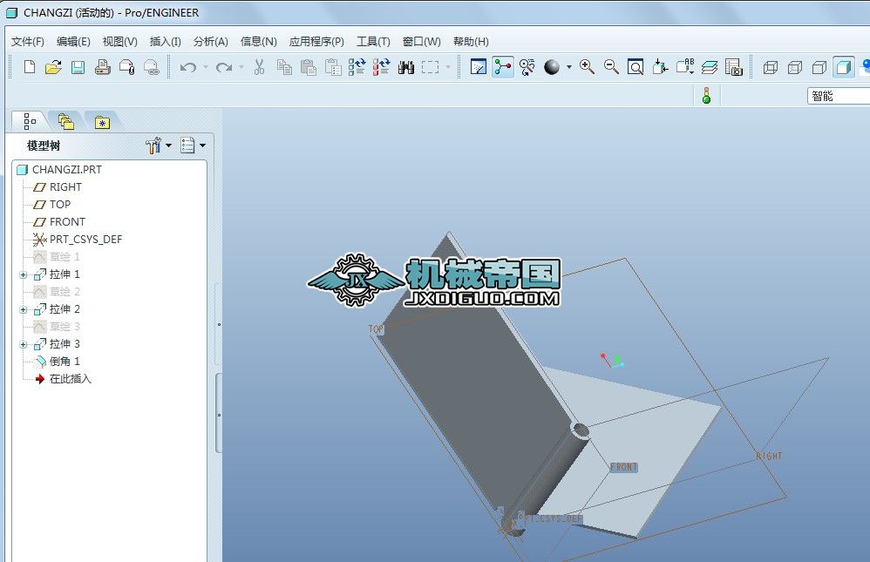Toggle the wireframe display style button
This screenshot has height=562, width=870.
(x=770, y=67)
